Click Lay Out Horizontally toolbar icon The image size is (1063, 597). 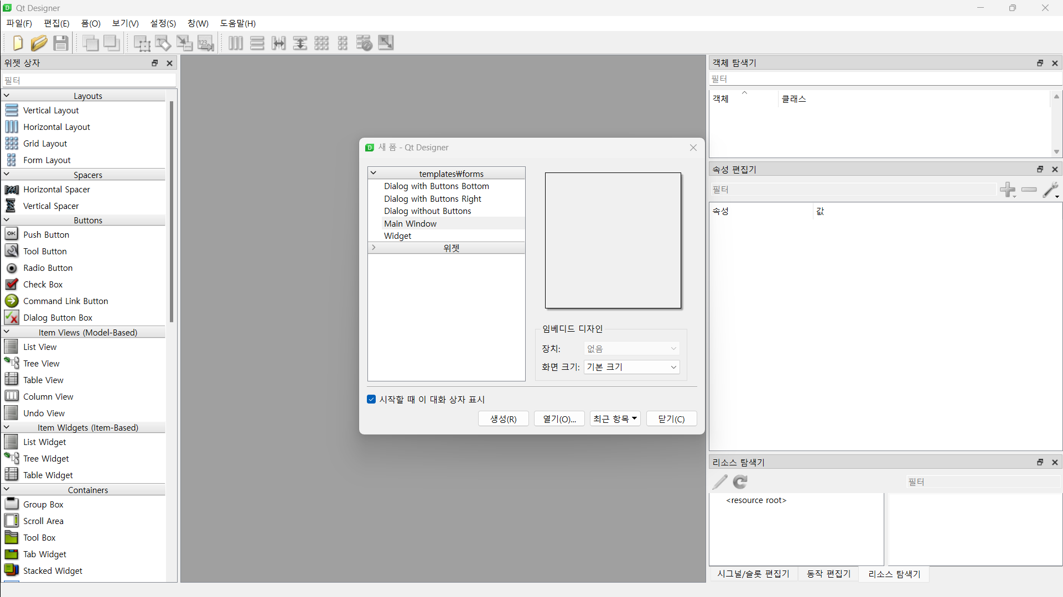235,43
